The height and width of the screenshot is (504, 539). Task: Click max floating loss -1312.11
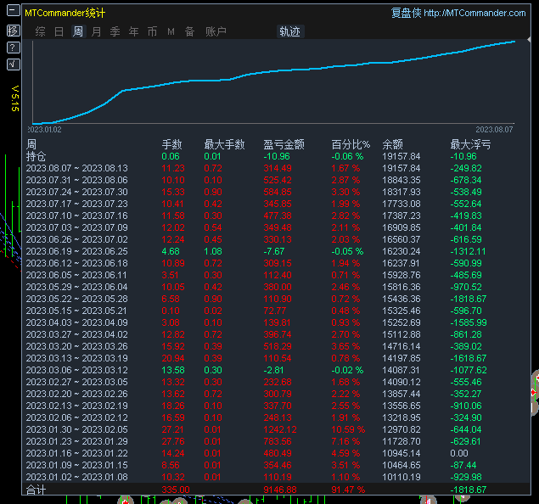tap(468, 251)
